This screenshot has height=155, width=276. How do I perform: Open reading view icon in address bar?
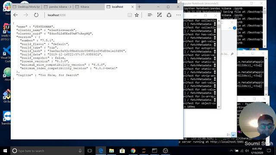[x=130, y=15]
